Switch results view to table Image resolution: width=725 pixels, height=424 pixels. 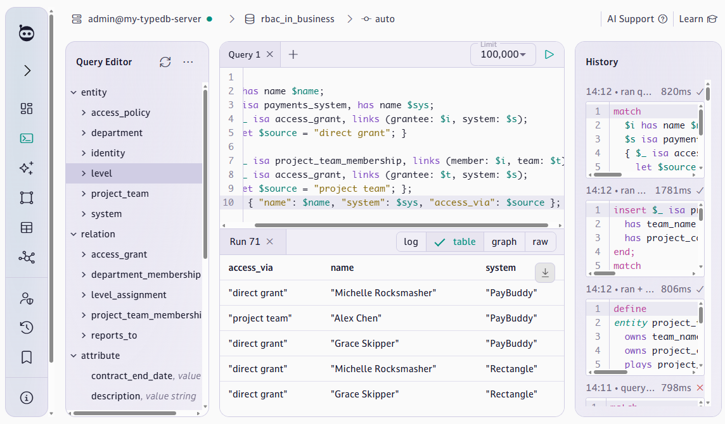455,242
